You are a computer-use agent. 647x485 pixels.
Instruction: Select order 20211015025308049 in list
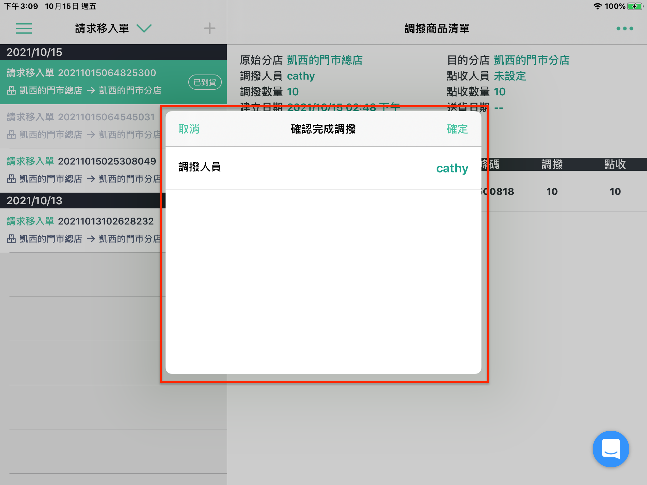[x=81, y=170]
